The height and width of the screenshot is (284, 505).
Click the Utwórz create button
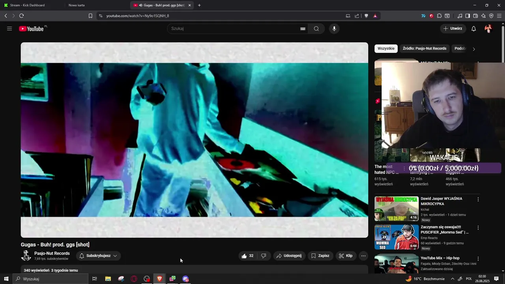point(453,28)
